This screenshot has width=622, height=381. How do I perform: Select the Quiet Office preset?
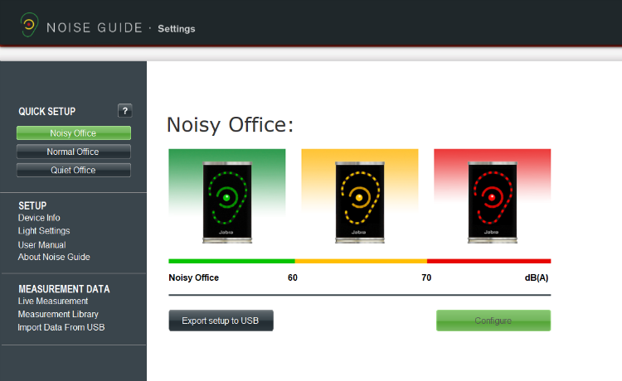(73, 171)
